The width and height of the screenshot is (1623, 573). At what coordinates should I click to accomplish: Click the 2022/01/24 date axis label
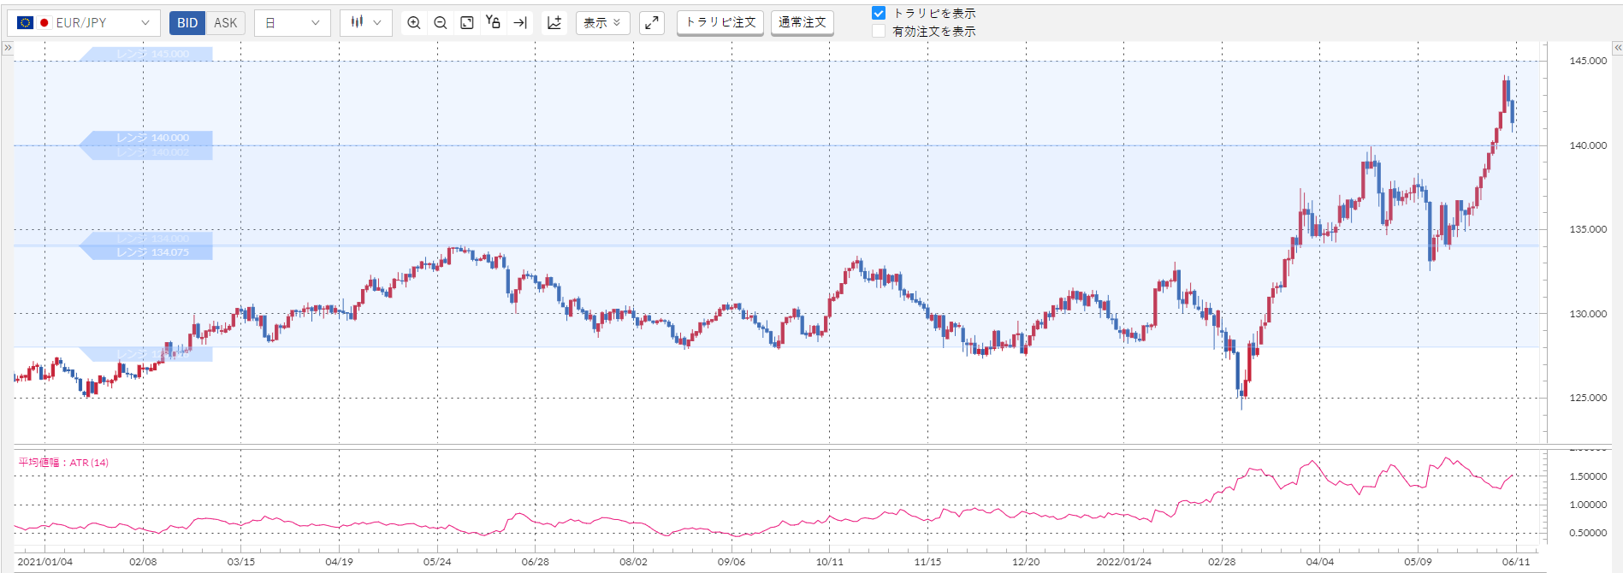coord(1123,562)
